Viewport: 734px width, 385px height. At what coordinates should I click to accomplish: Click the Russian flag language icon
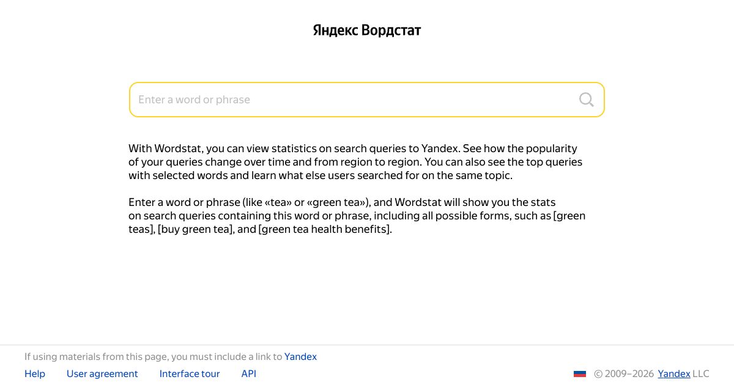point(580,374)
